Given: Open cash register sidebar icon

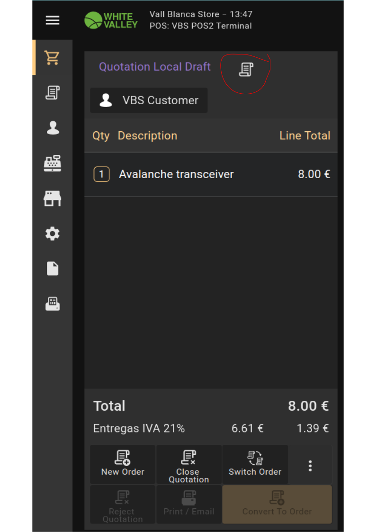Looking at the screenshot, I should pyautogui.click(x=53, y=163).
